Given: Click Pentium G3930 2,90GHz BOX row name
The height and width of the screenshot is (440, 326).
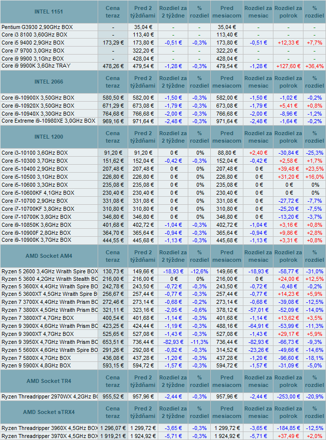Looking at the screenshot, I should coord(37,27).
